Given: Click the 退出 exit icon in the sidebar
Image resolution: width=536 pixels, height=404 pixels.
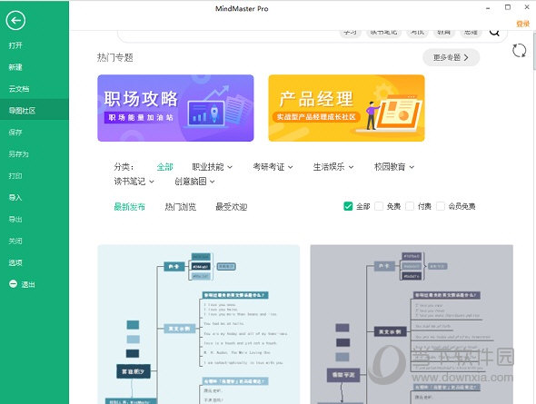Looking at the screenshot, I should point(13,284).
